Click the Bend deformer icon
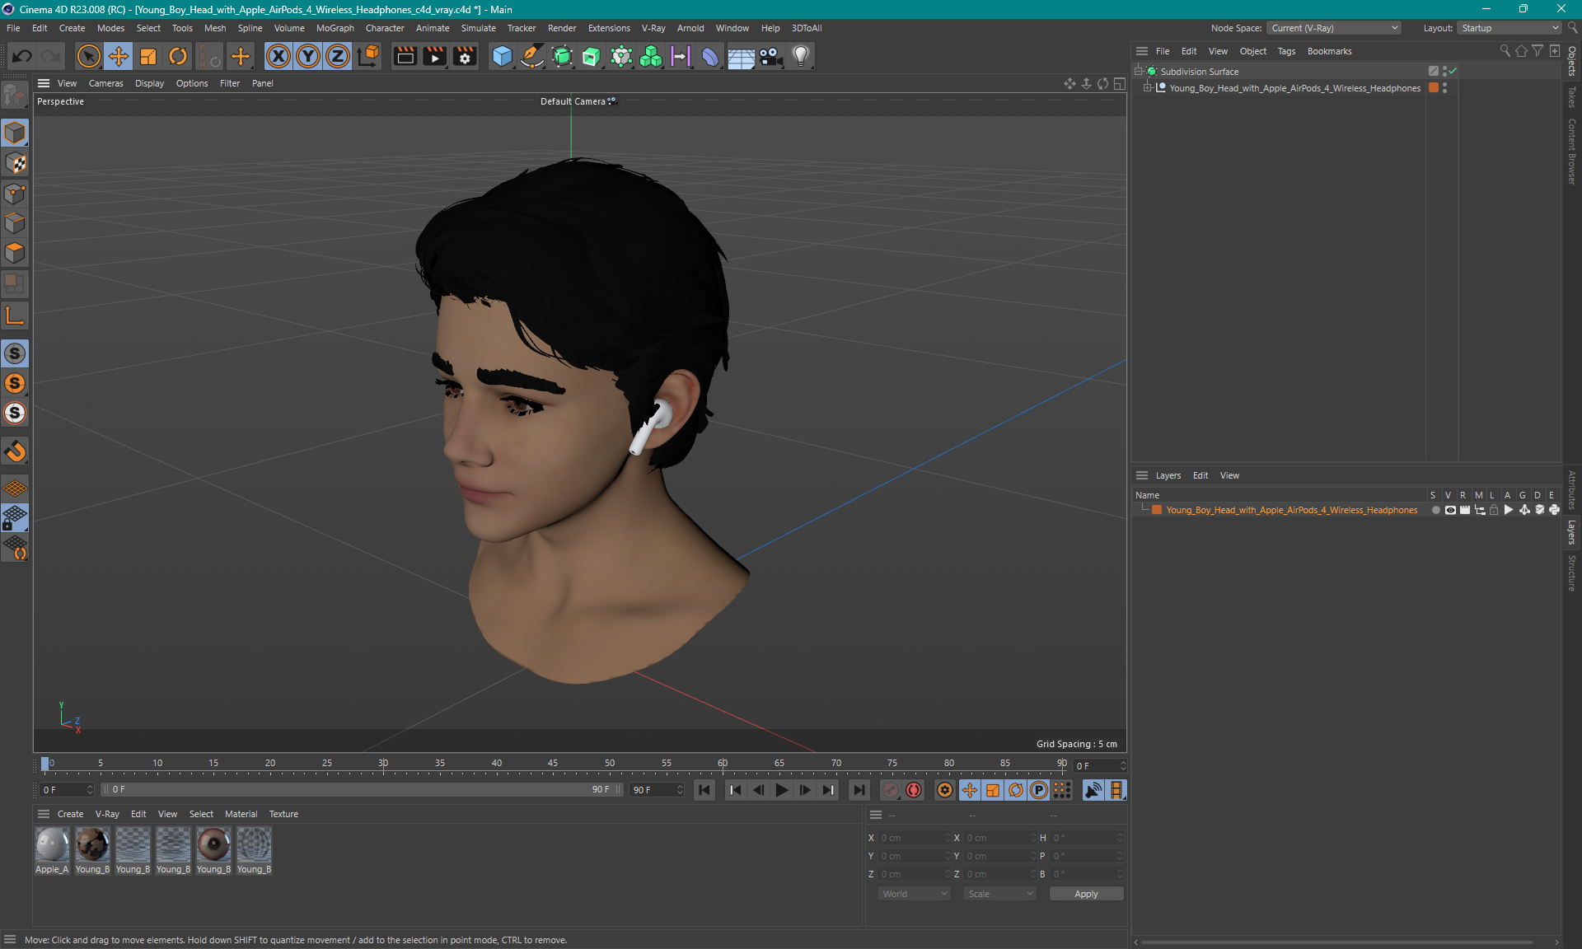Image resolution: width=1582 pixels, height=949 pixels. point(710,56)
